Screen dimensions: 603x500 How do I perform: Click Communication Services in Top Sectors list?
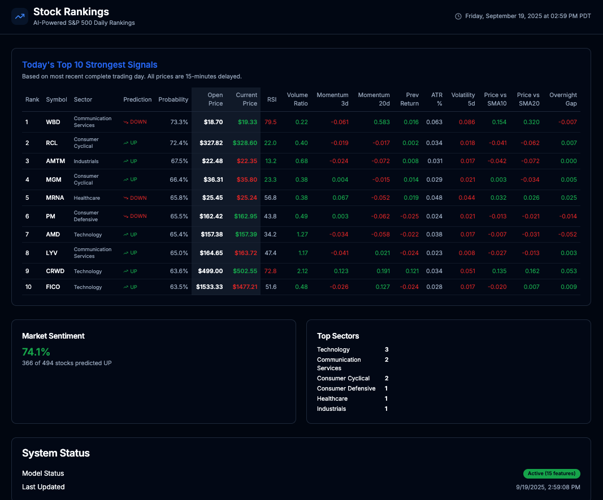coord(339,364)
